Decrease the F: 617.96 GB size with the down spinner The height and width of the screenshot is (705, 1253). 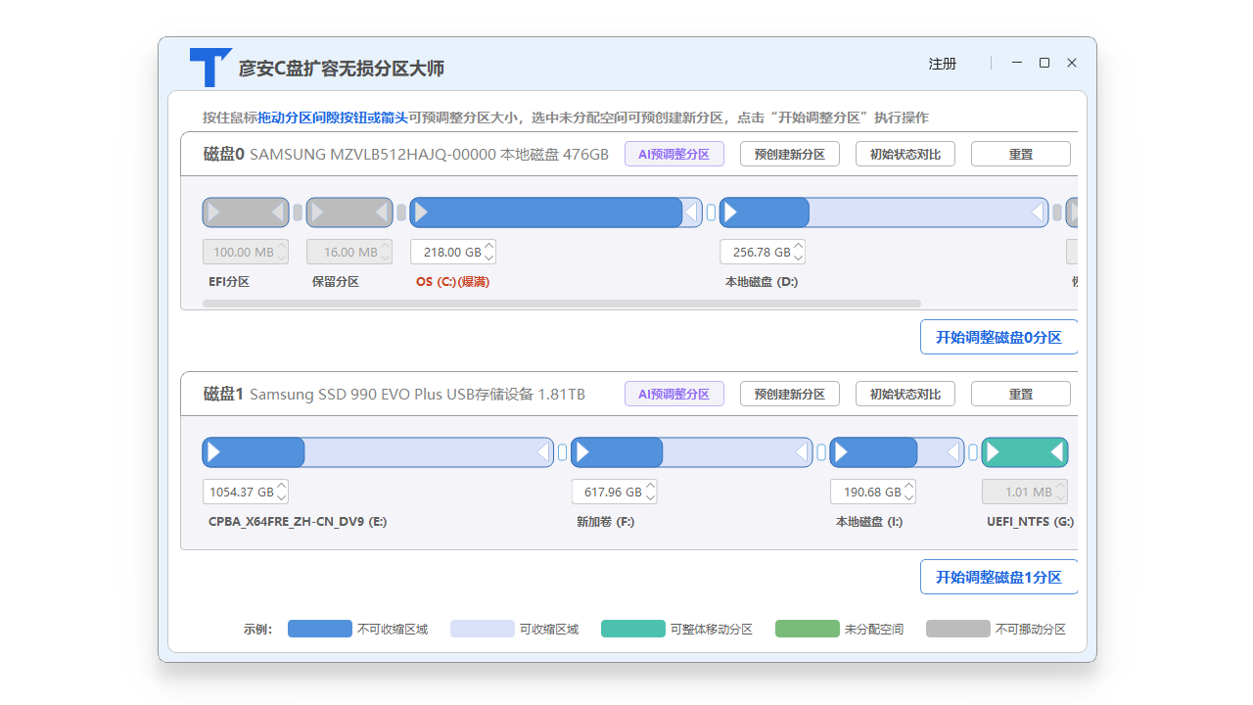tap(650, 497)
